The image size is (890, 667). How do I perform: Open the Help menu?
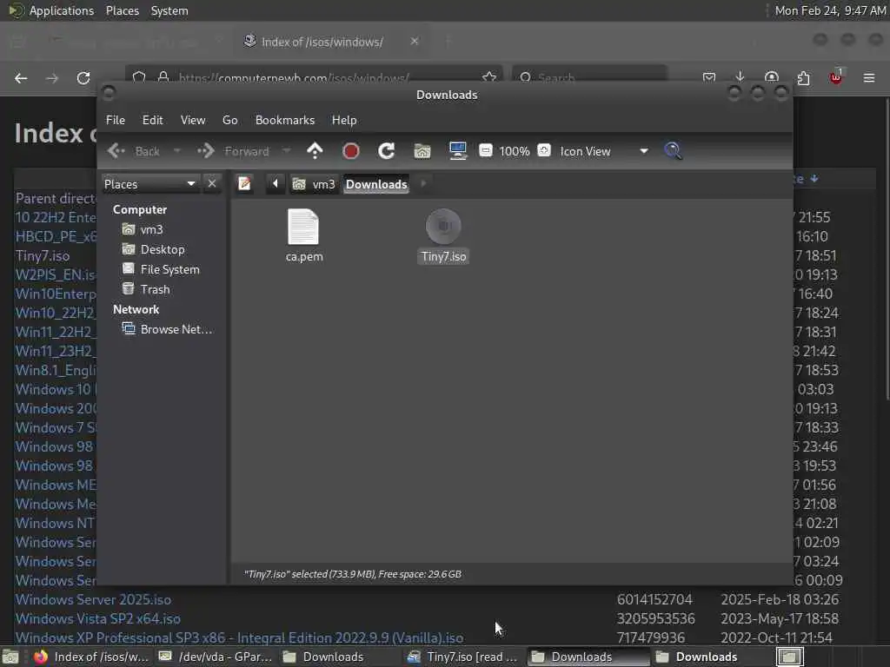pos(344,120)
